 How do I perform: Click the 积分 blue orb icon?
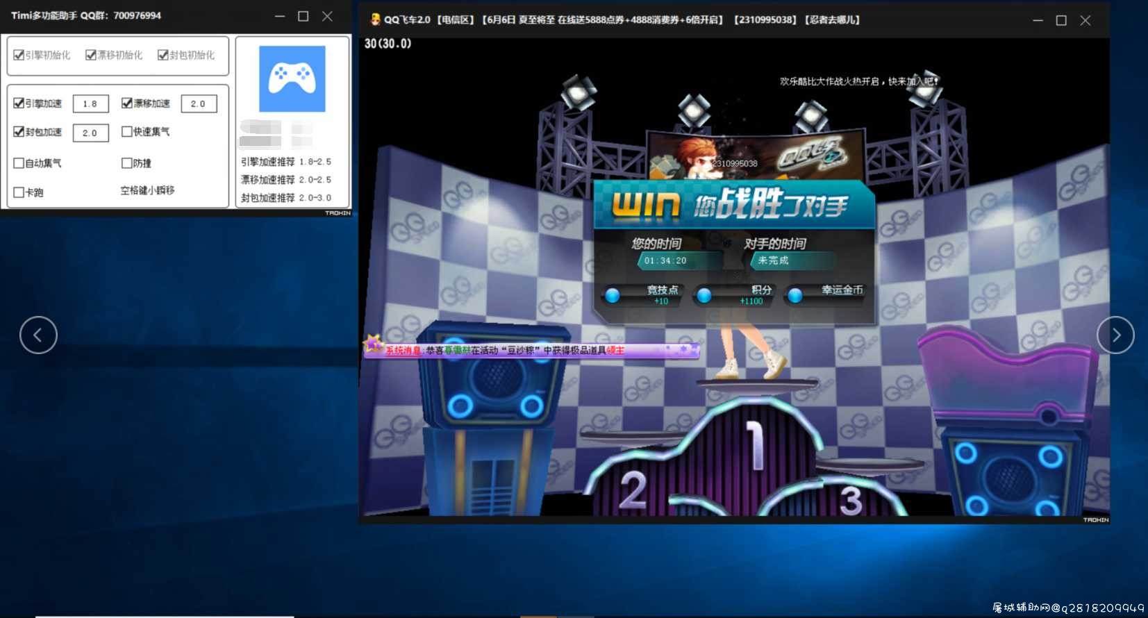704,295
